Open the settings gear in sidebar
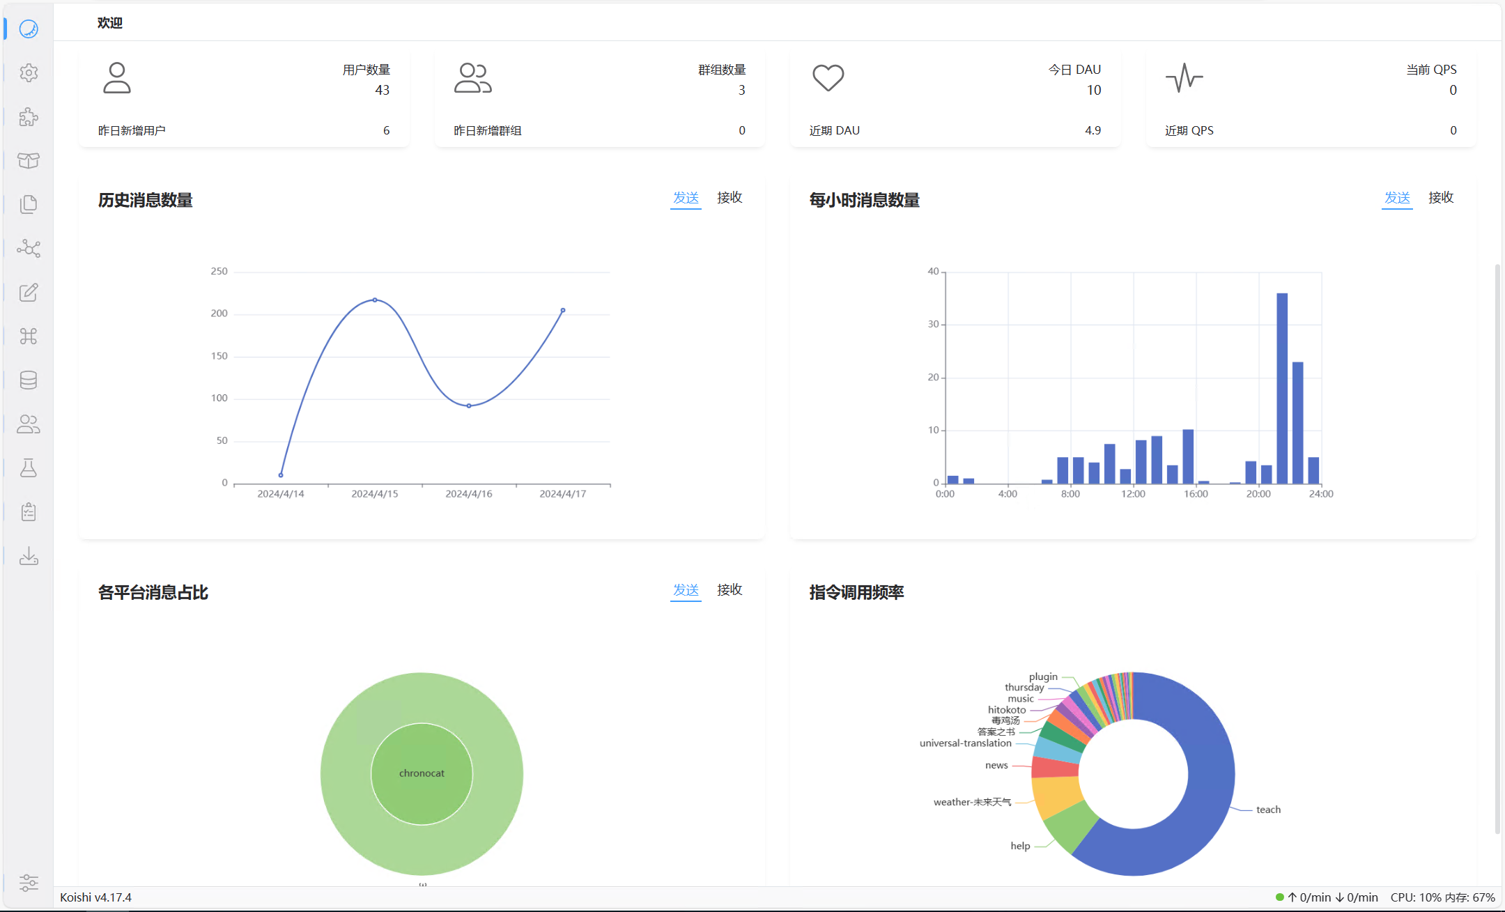Viewport: 1505px width, 912px height. 29,72
